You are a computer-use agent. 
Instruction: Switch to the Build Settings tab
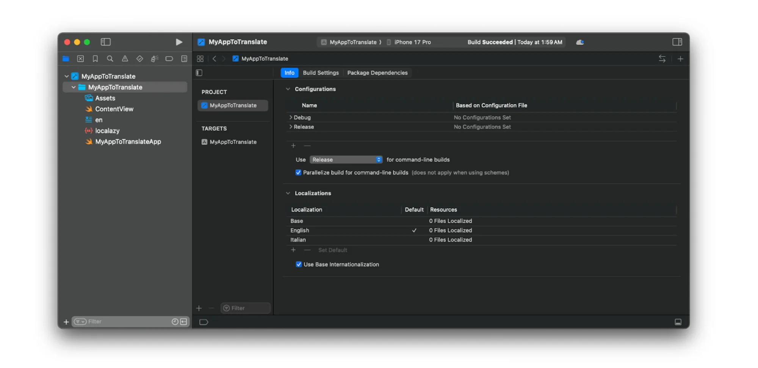pos(321,73)
